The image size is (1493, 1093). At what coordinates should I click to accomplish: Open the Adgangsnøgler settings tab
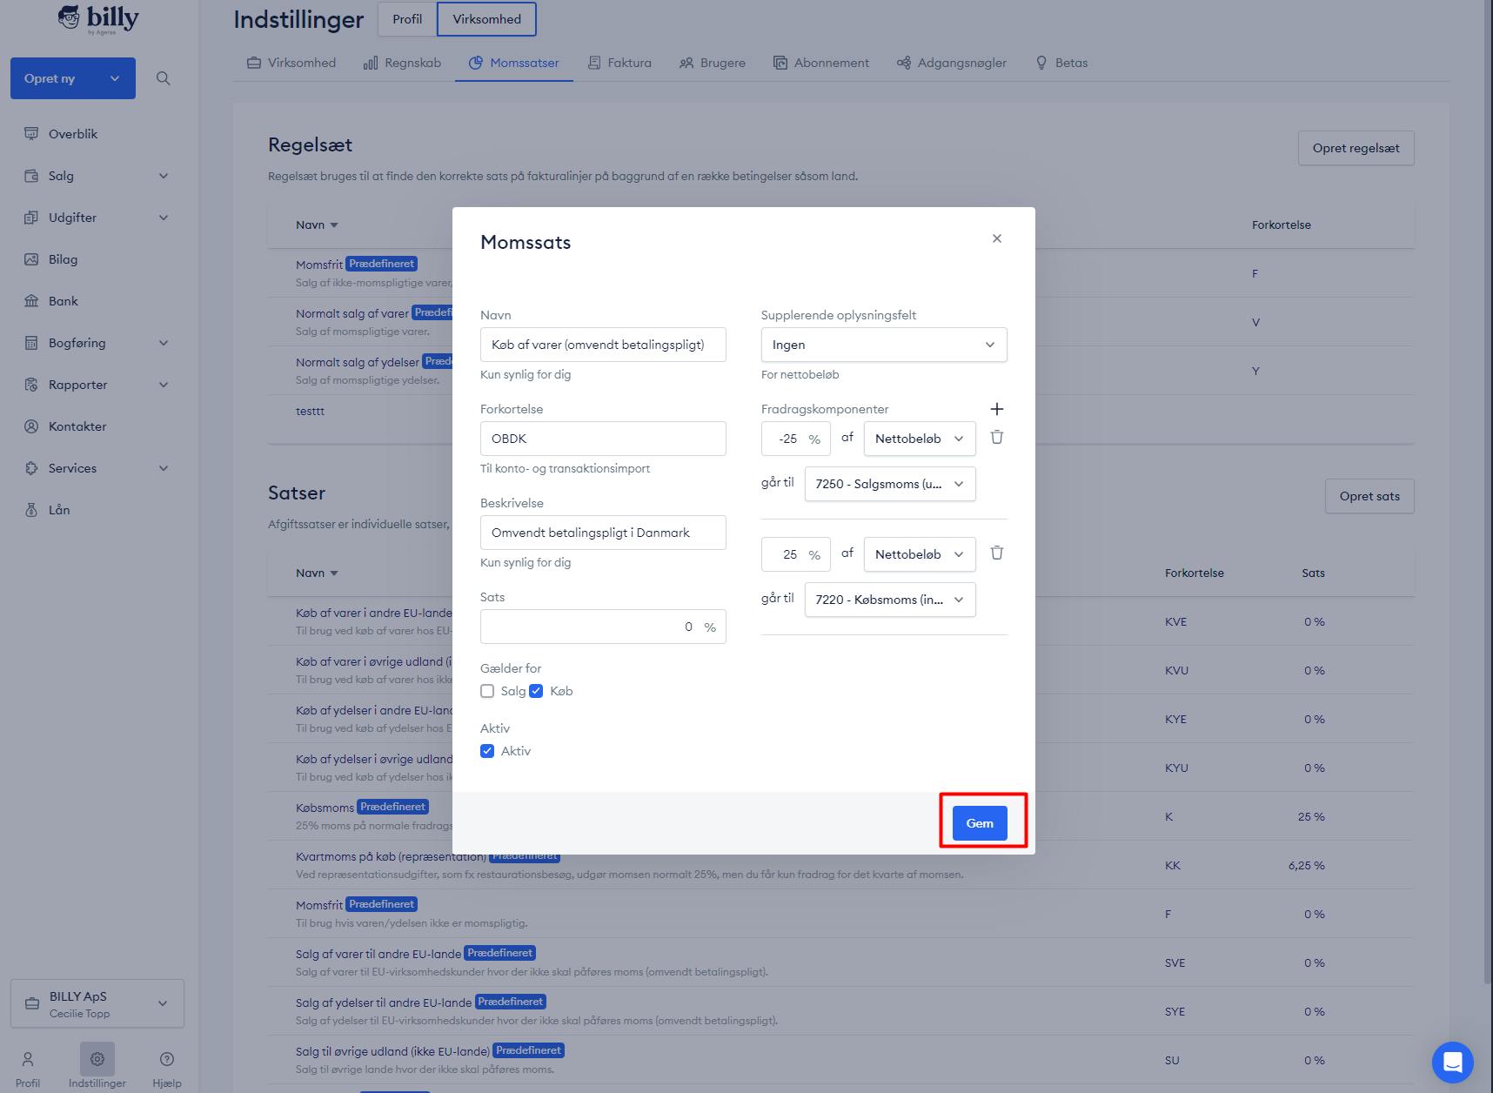(952, 63)
